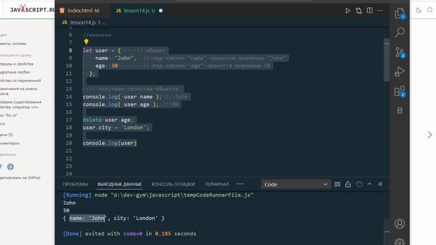Click the editor vertical scrollbar
Viewport: 436px width, 245px height.
coord(386,60)
